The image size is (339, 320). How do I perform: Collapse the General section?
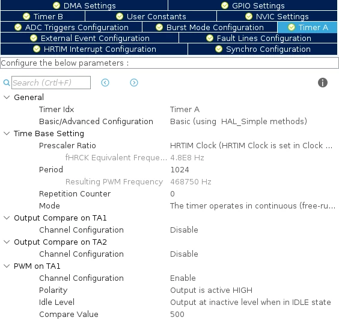pyautogui.click(x=7, y=98)
